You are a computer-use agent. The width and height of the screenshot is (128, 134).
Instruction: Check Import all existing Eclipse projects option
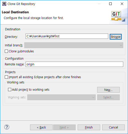coord(7,77)
